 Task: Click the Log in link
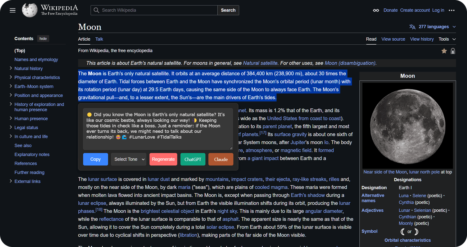click(438, 10)
